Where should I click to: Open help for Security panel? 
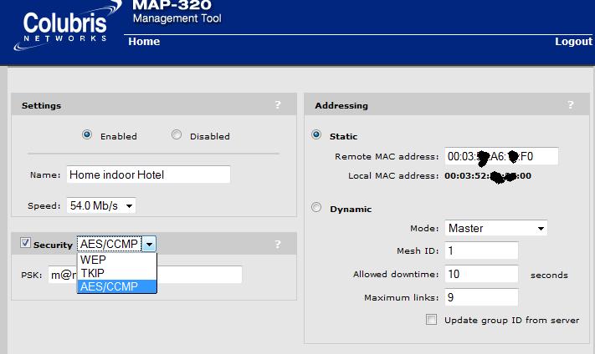pos(278,244)
